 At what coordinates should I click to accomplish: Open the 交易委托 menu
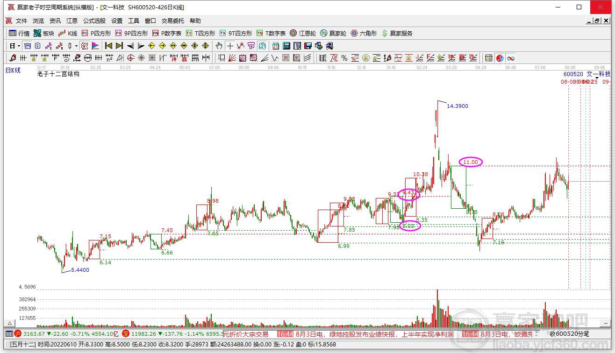tap(173, 21)
